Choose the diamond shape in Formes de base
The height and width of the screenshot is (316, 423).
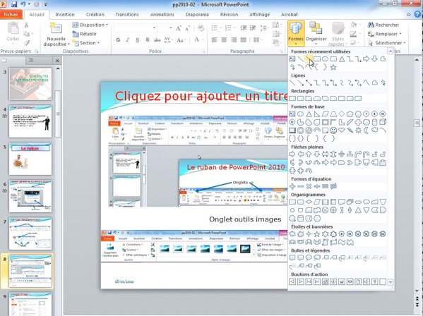(x=342, y=114)
